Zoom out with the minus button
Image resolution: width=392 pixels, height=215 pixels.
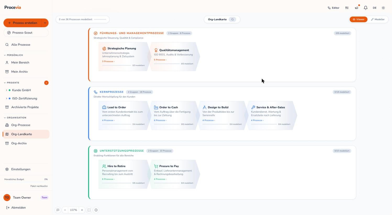pos(65,210)
